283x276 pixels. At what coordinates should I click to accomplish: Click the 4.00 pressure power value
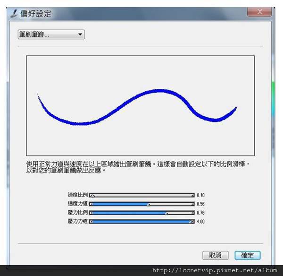click(200, 222)
